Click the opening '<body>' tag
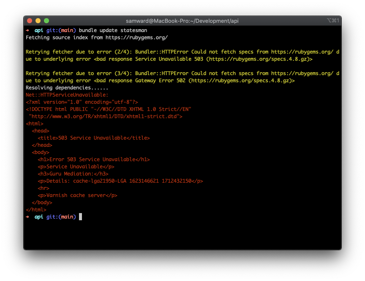 click(x=41, y=152)
